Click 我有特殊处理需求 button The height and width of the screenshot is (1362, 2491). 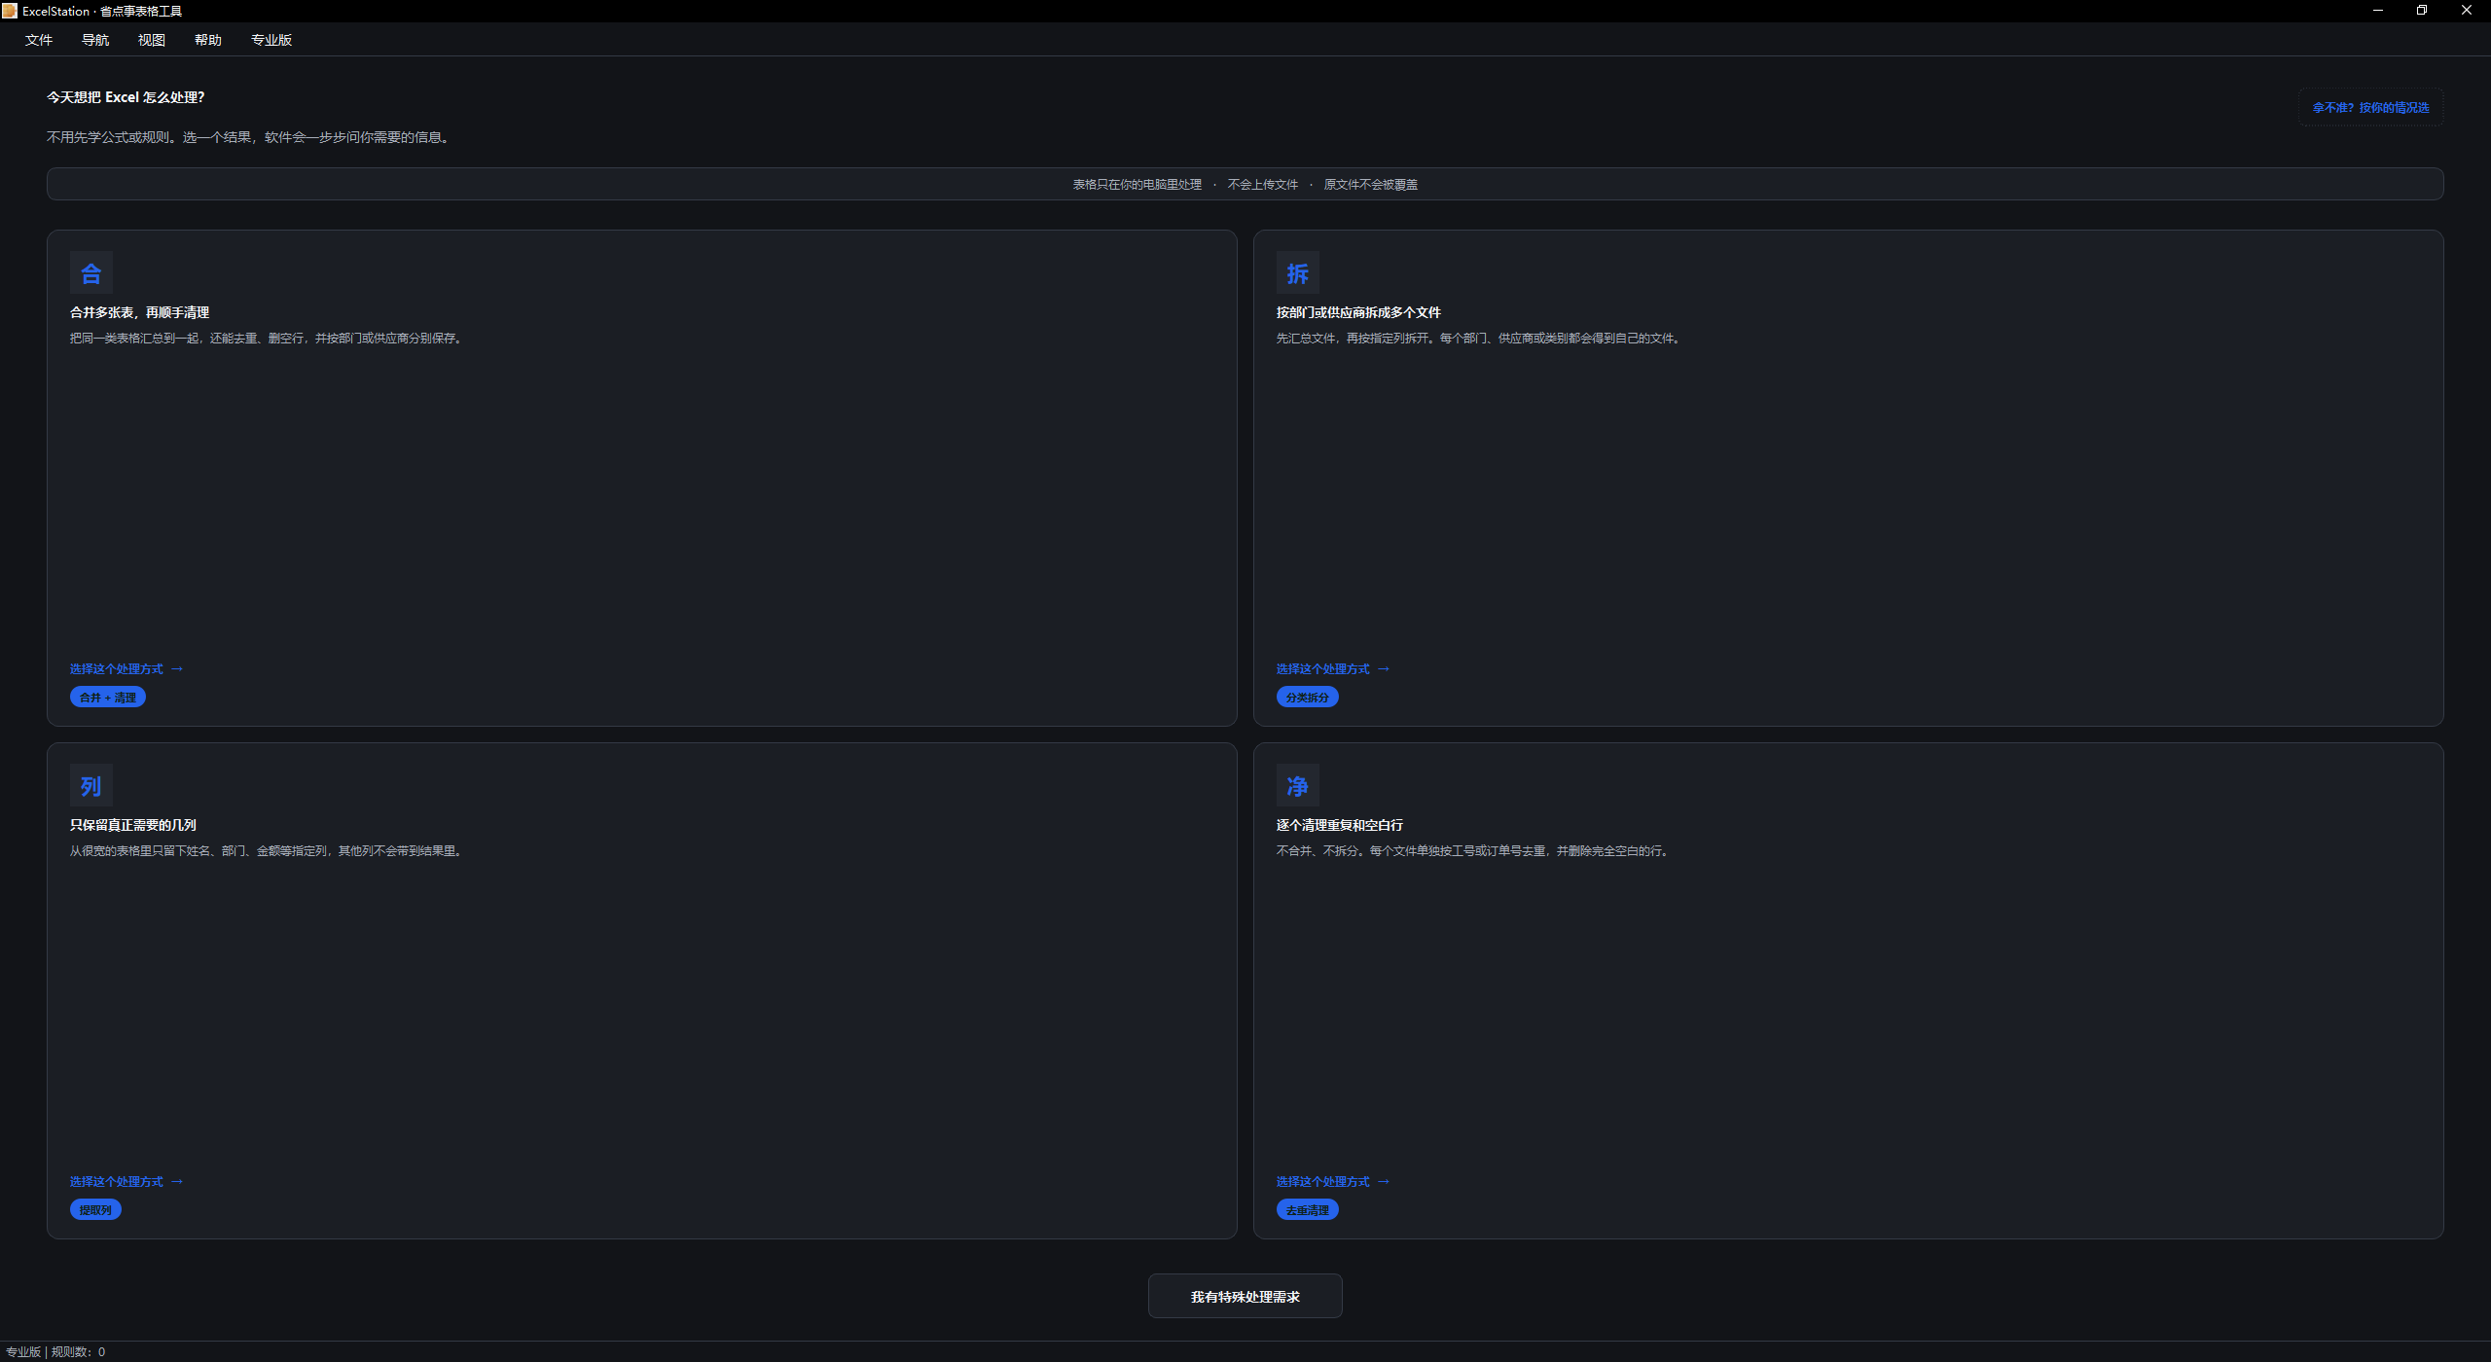1245,1297
